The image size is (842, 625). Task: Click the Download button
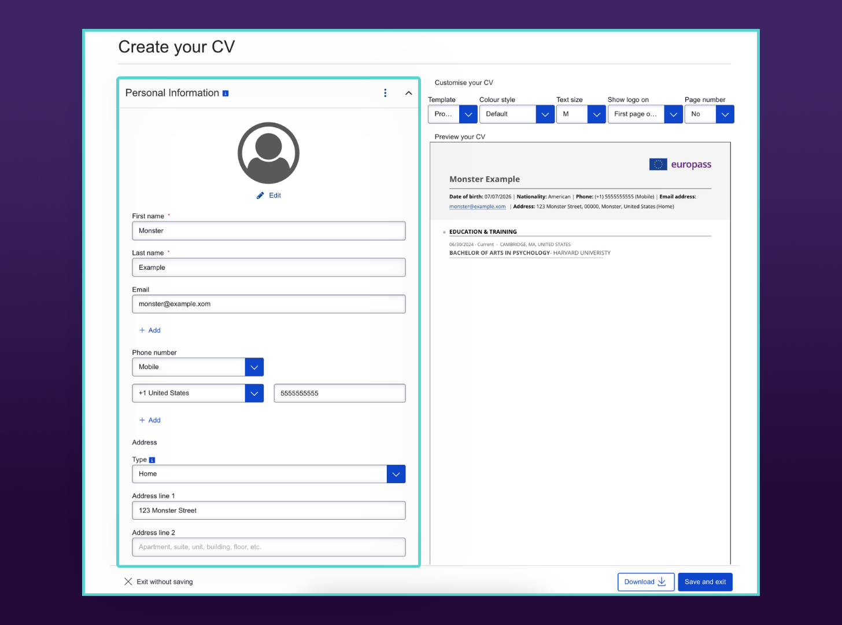pos(645,582)
